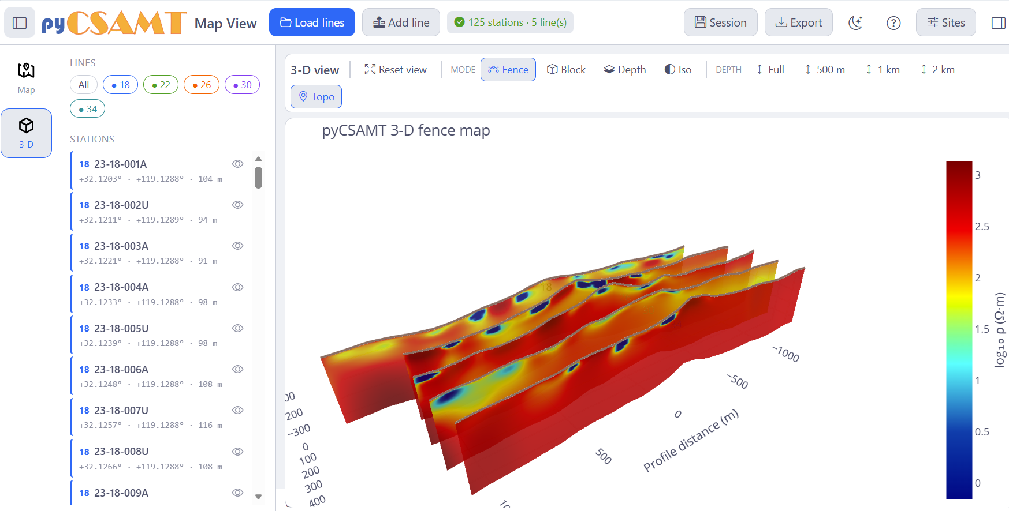This screenshot has height=511, width=1009.
Task: Open the 3-D view in sidebar
Action: 26,133
